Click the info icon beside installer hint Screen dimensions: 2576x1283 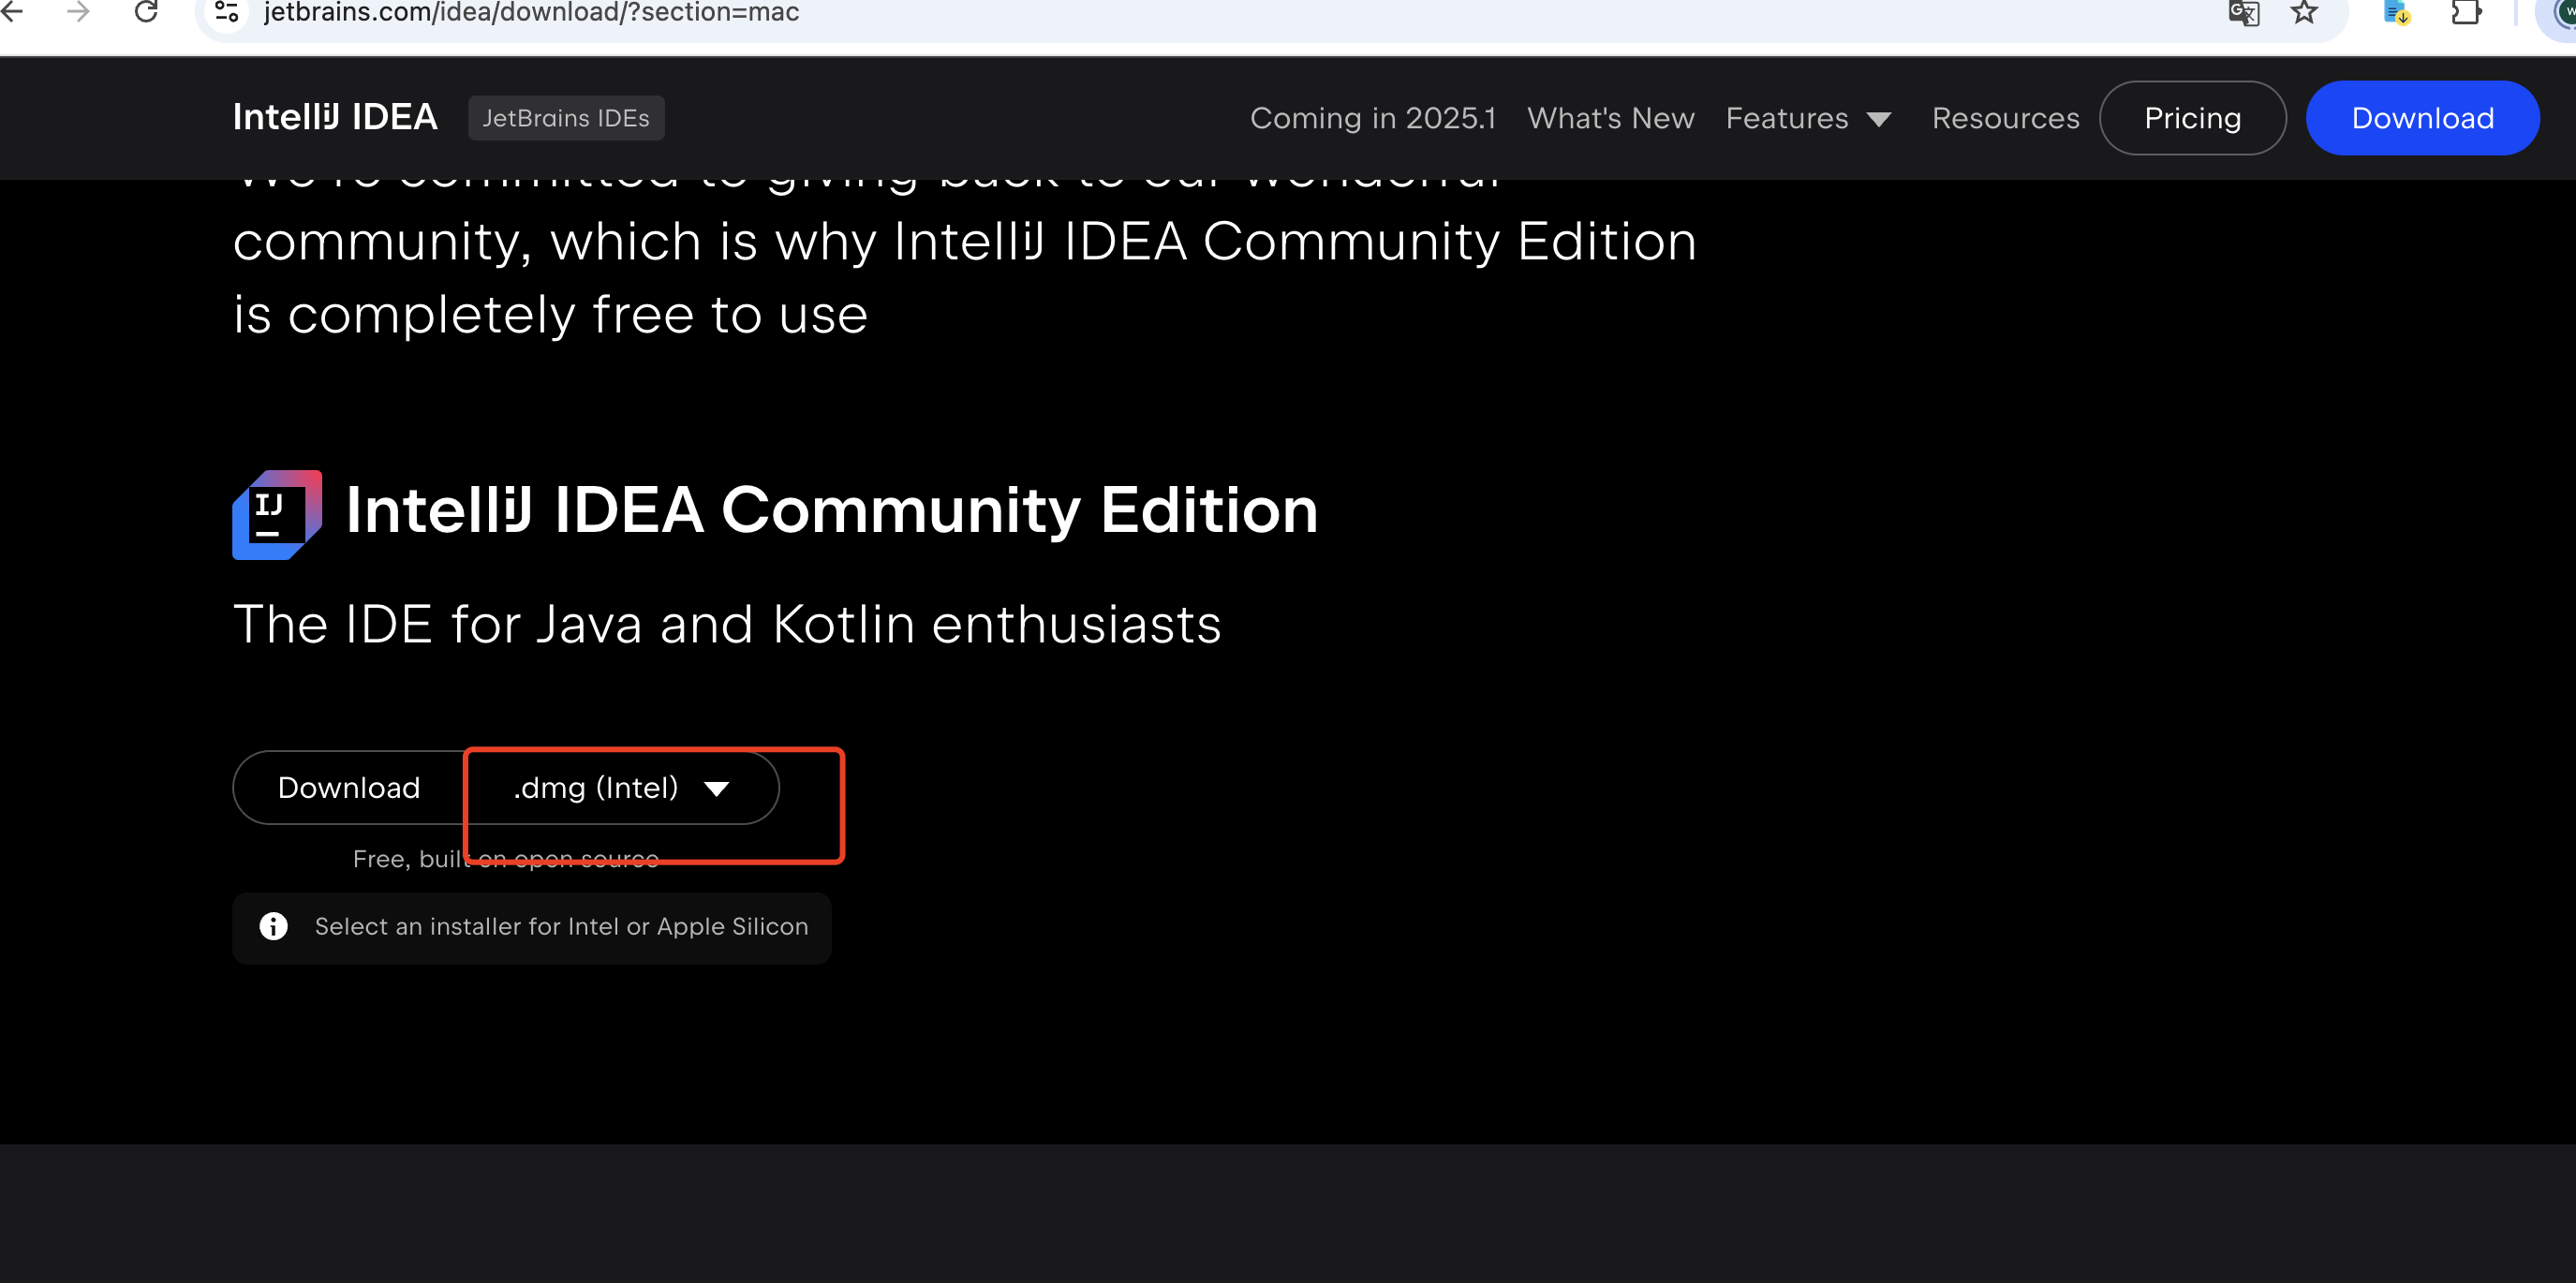click(x=273, y=926)
